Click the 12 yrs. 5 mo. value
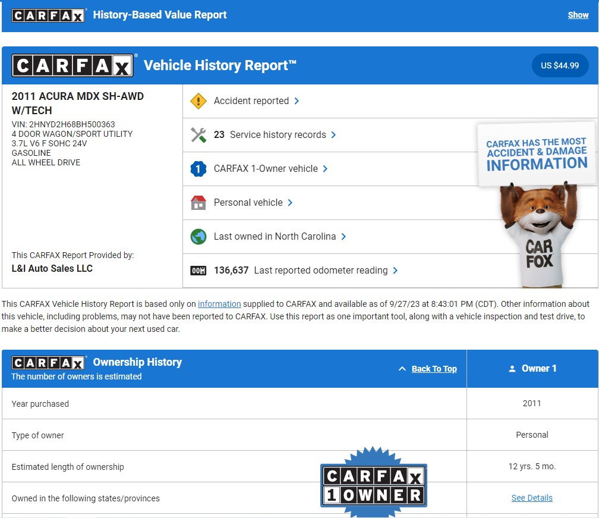Viewport: 599px width, 518px height. 532,466
